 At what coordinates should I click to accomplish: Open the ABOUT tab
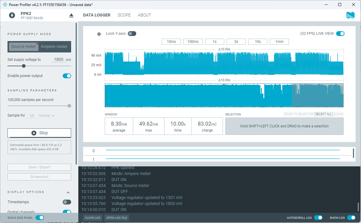tap(144, 15)
